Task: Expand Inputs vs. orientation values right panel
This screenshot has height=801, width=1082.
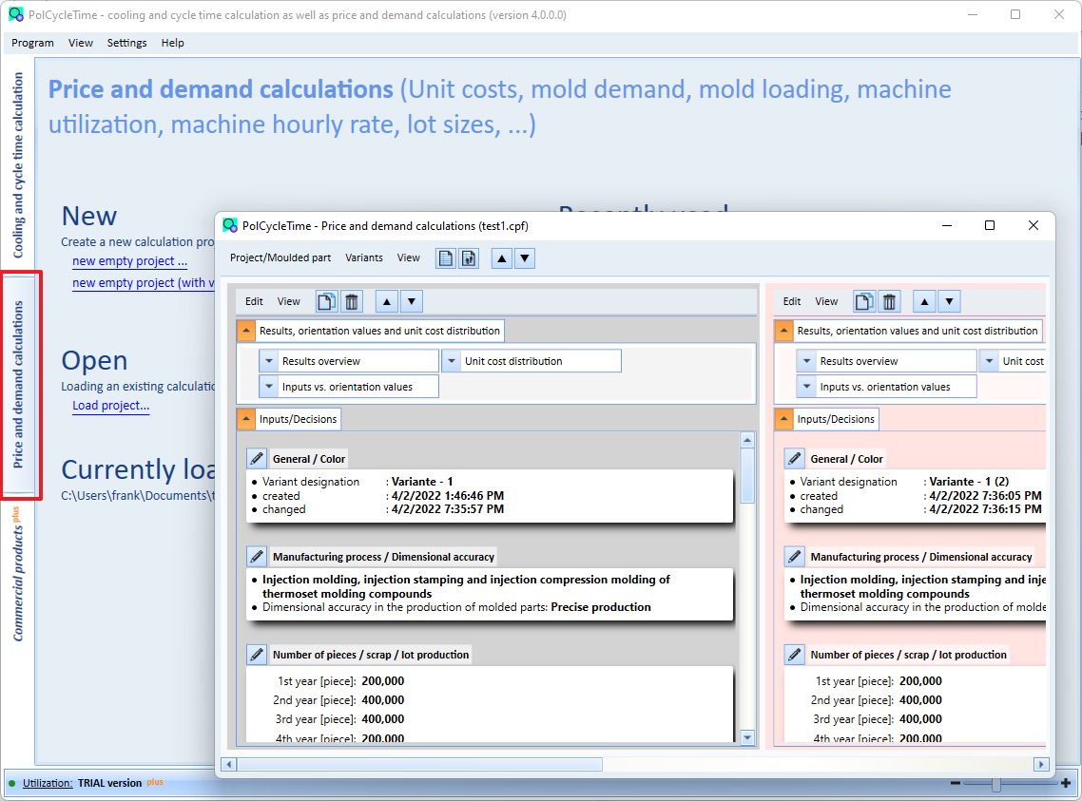Action: (806, 387)
